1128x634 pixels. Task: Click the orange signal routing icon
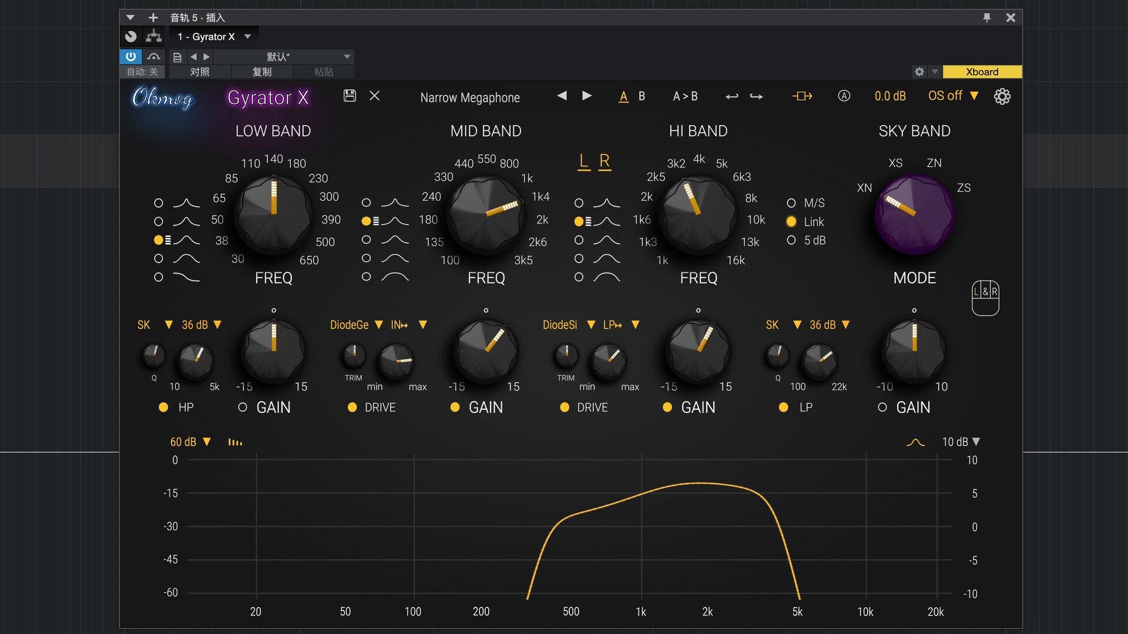tap(802, 96)
